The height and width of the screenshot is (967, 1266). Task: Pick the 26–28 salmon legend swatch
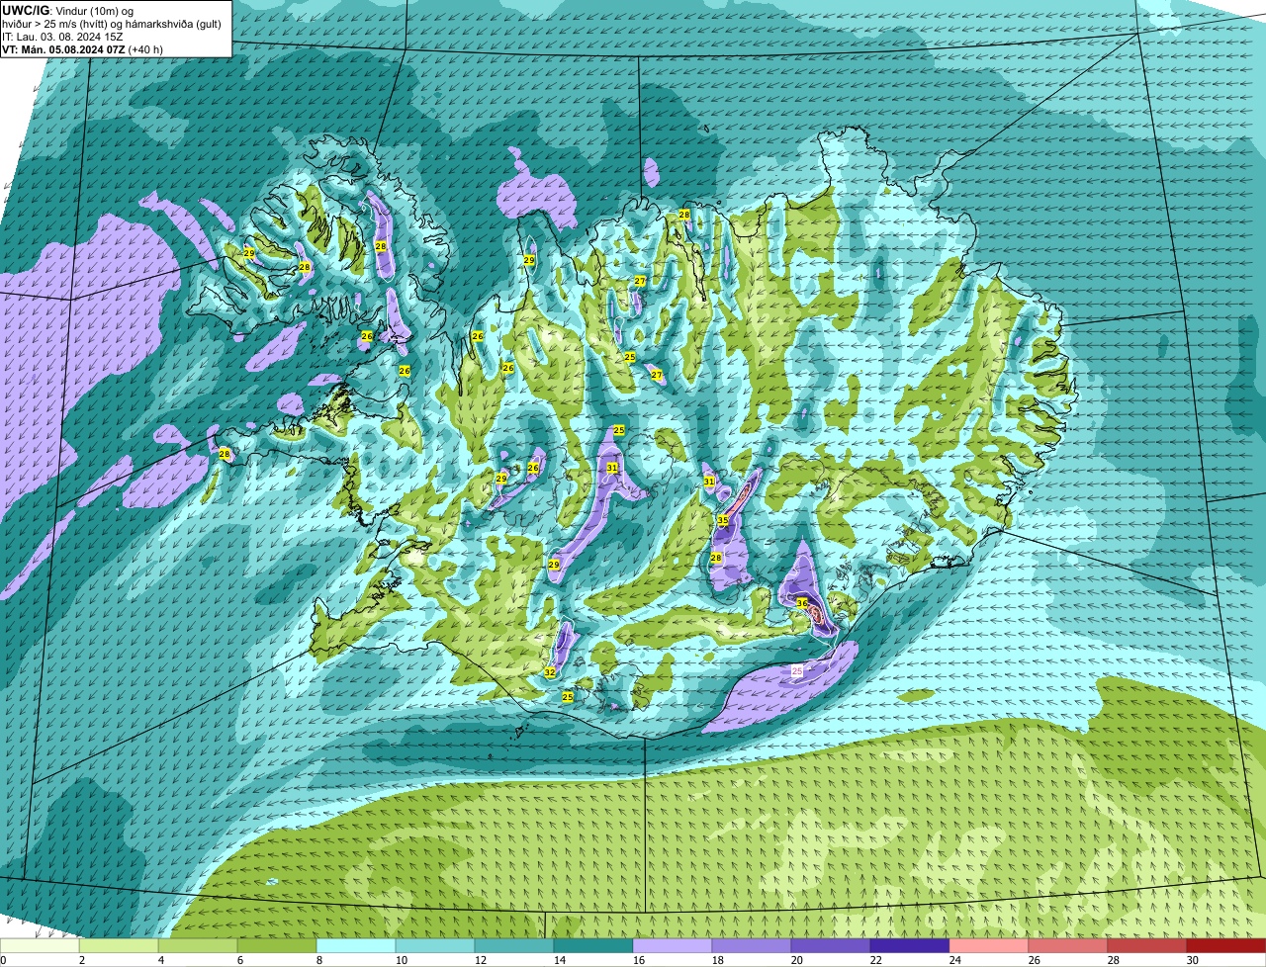click(x=1068, y=946)
